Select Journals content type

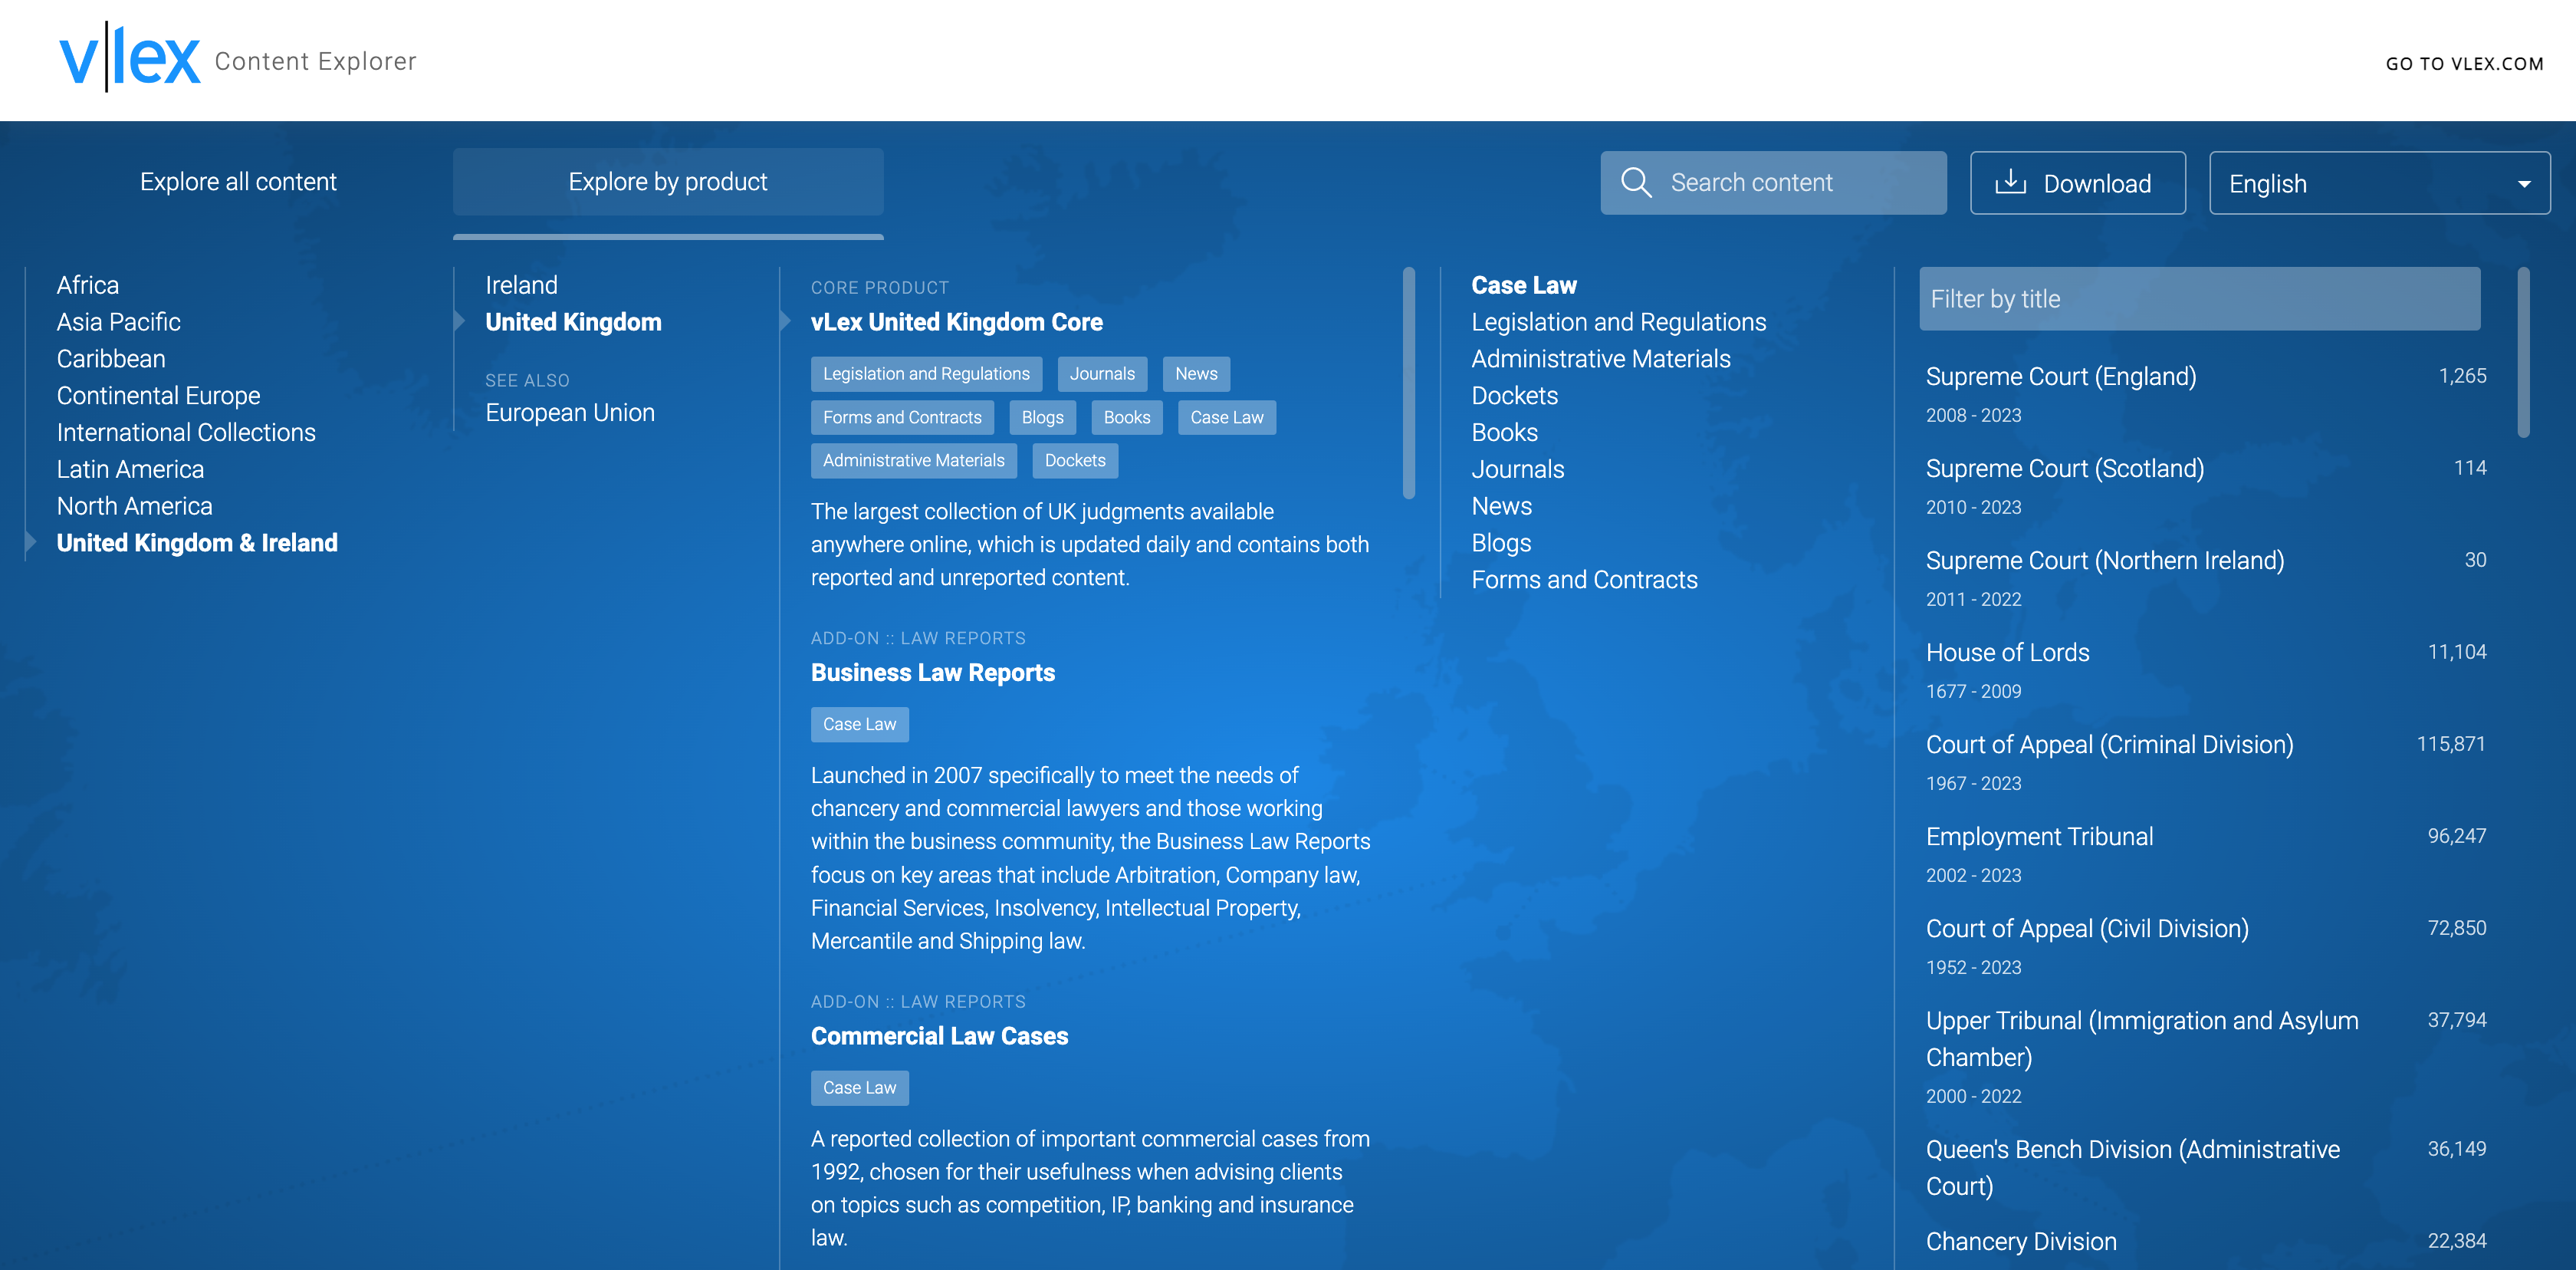1517,469
